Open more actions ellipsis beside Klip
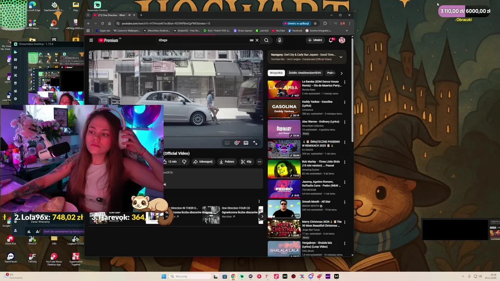Viewport: 500px width, 281px height. (259, 162)
